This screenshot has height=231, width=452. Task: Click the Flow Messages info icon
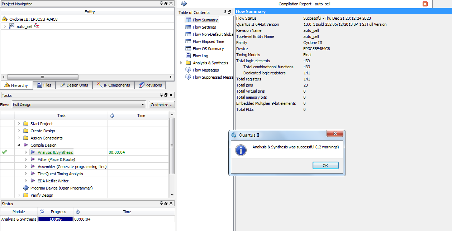[x=188, y=70]
